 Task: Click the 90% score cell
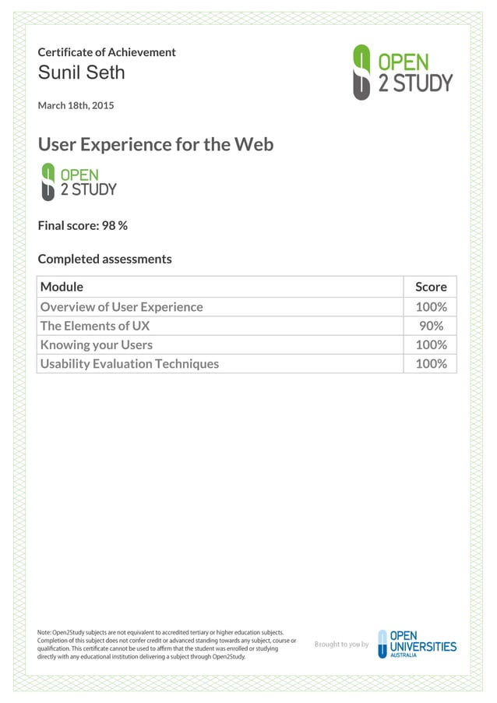coord(431,326)
